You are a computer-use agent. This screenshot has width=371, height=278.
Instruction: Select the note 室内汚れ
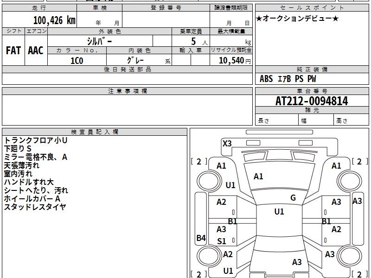point(18,174)
